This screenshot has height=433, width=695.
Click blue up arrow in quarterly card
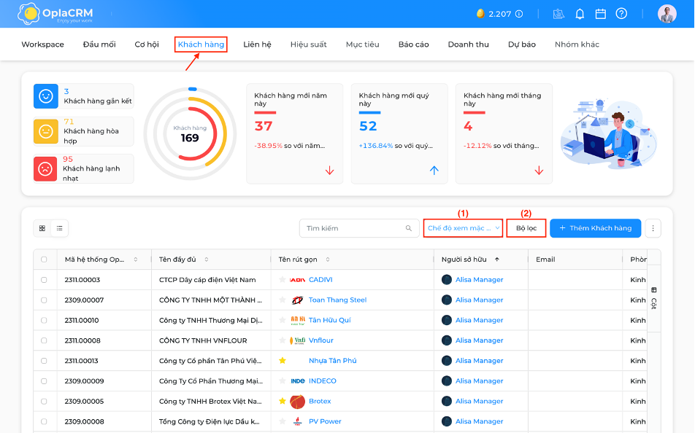tap(434, 171)
